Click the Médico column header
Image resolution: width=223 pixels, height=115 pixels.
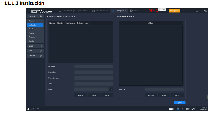pos(150,23)
